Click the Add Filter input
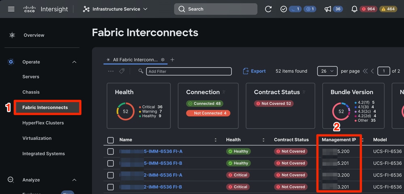 click(x=189, y=71)
